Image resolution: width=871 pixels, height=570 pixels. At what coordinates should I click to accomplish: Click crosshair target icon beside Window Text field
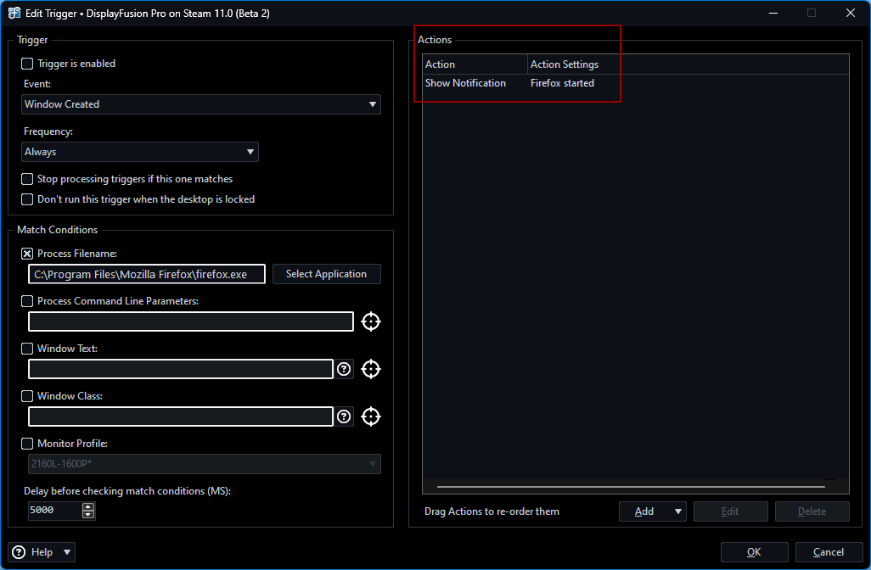[x=371, y=369]
